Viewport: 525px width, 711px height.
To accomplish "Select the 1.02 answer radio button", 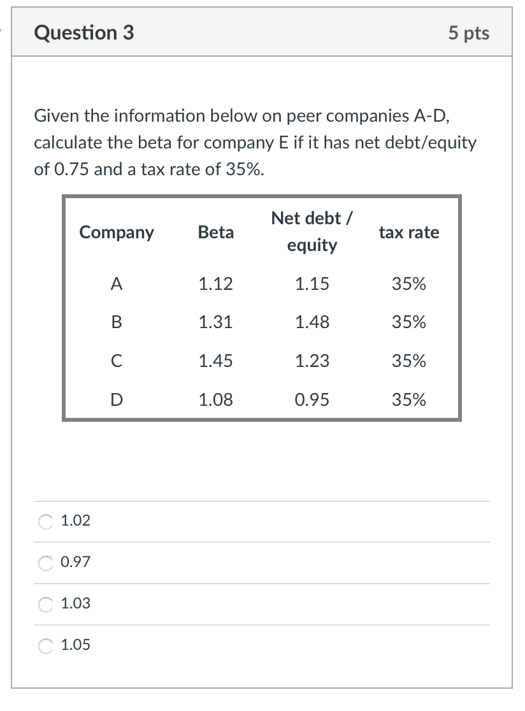I will tap(45, 521).
